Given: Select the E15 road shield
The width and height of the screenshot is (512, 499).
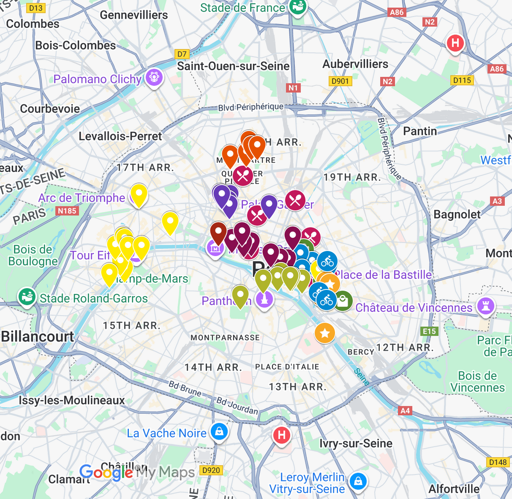Looking at the screenshot, I should 429,331.
